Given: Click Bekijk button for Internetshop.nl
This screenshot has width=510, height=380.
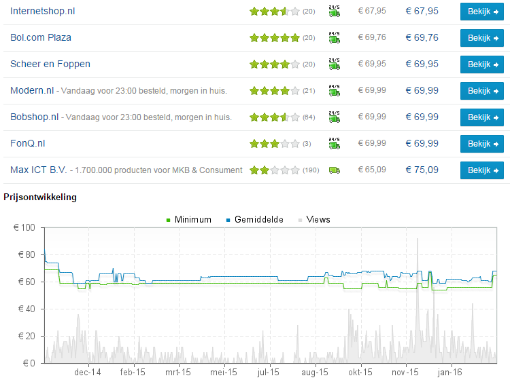Looking at the screenshot, I should pyautogui.click(x=482, y=12).
